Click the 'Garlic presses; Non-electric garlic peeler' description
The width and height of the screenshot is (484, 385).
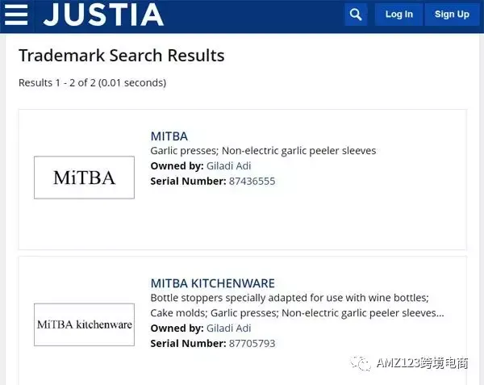263,151
